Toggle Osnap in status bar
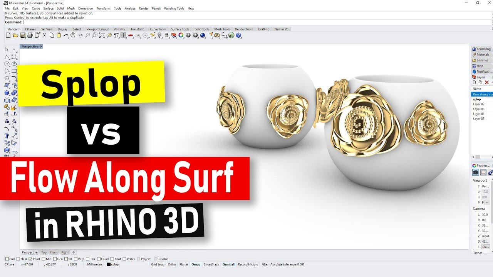This screenshot has height=277, width=493. 196,264
